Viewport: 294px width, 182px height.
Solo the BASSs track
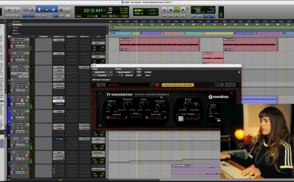22,70
